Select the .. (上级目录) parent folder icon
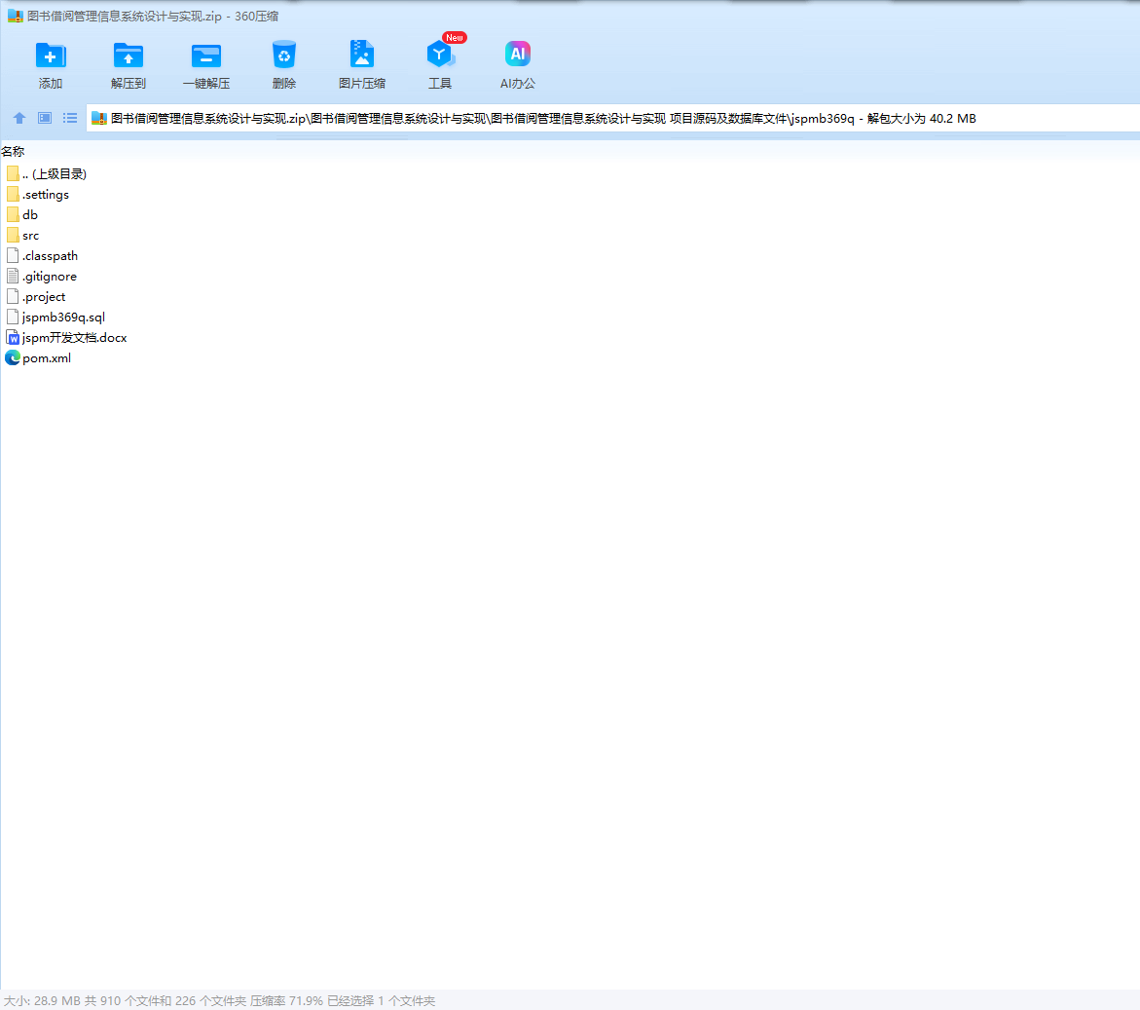 (x=13, y=173)
